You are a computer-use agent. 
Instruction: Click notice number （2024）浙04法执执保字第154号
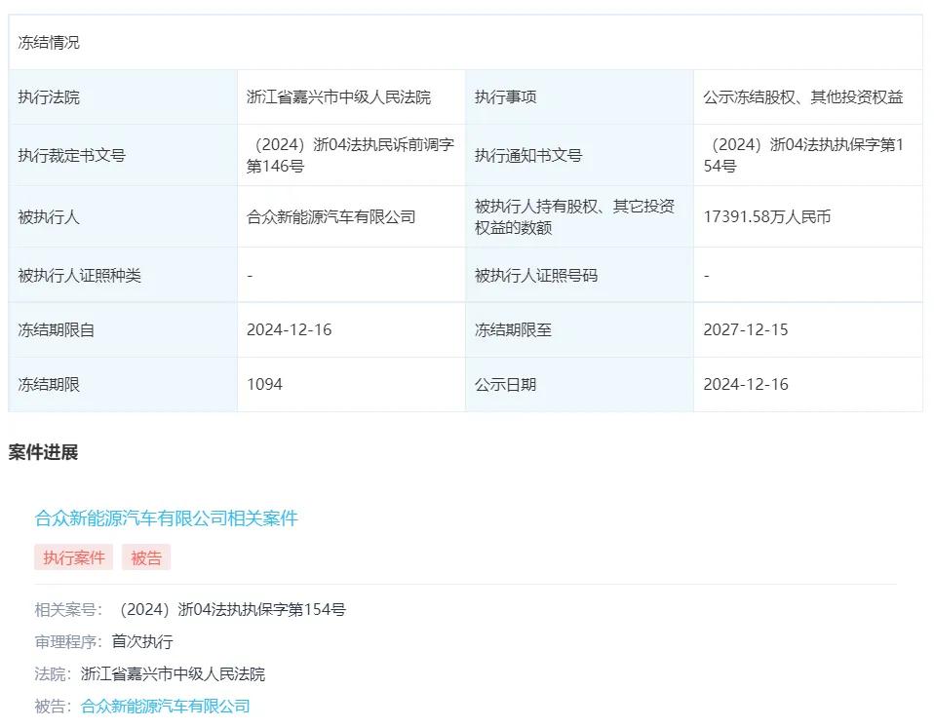(808, 154)
